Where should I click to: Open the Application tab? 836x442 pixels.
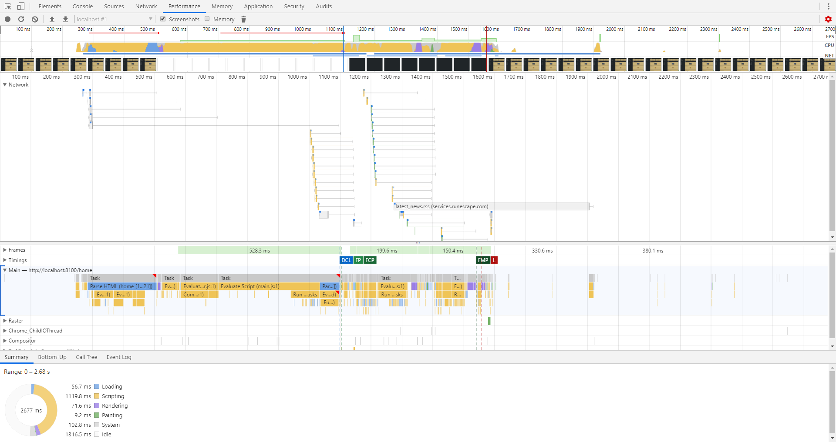point(258,7)
